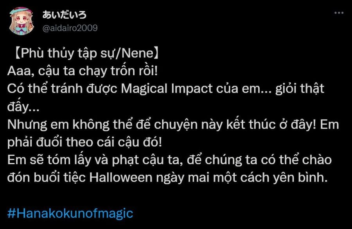Click the line 'phải đuổi theo cái cậu đó!'
Viewport: 352px width, 229px height.
(84, 142)
